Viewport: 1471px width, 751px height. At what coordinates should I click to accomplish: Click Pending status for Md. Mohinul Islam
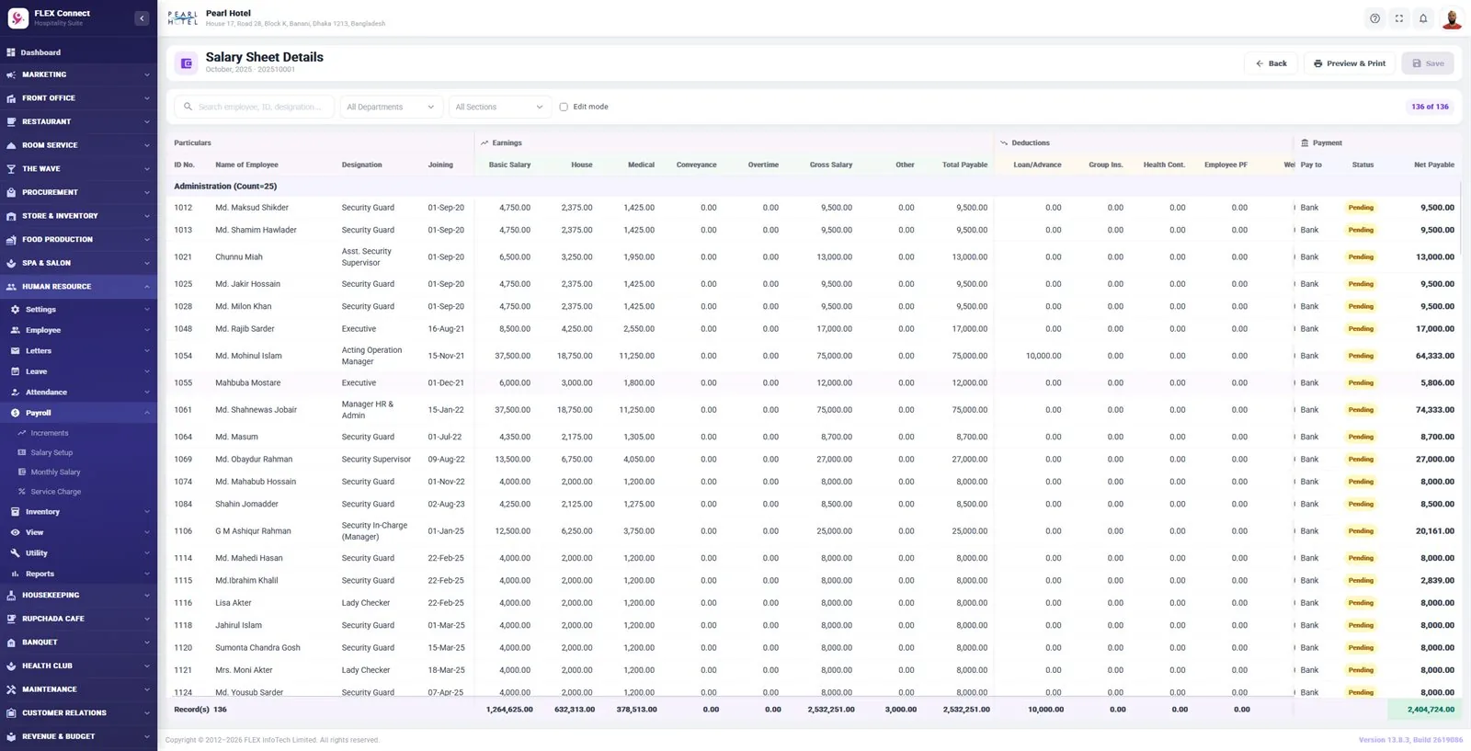(x=1361, y=356)
